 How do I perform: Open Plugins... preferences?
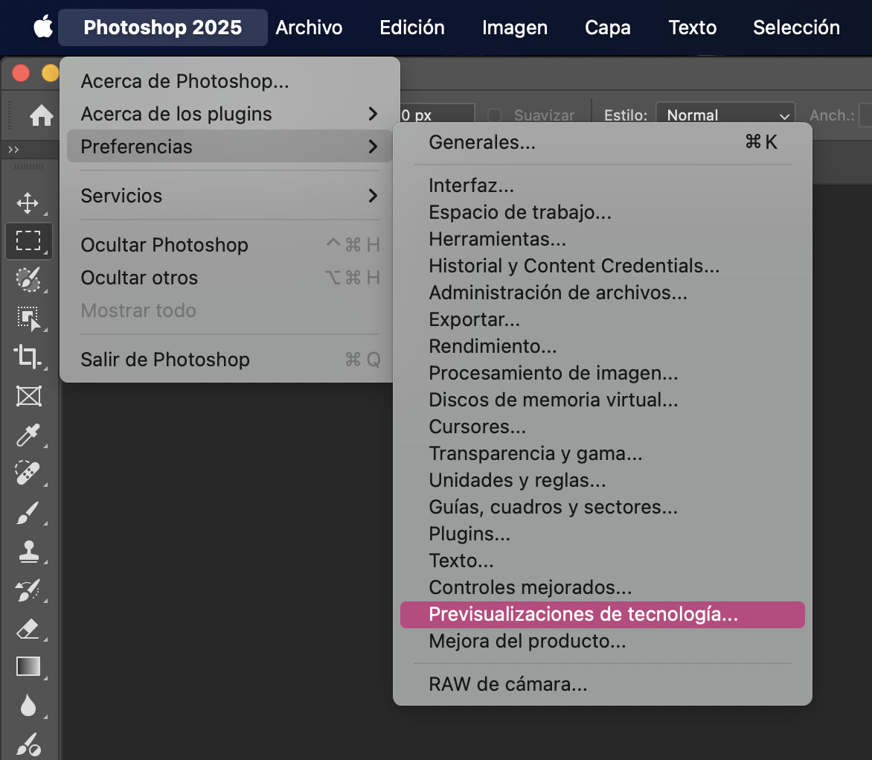(602, 534)
